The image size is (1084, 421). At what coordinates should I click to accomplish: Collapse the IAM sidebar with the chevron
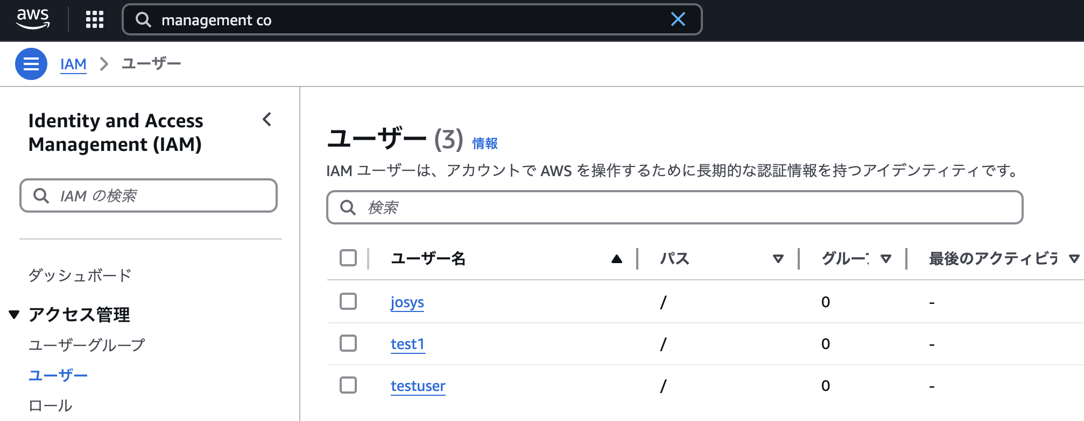[267, 119]
